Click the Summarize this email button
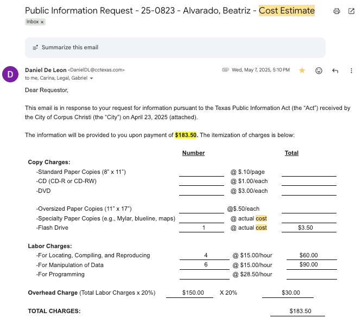The width and height of the screenshot is (362, 331). (69, 47)
